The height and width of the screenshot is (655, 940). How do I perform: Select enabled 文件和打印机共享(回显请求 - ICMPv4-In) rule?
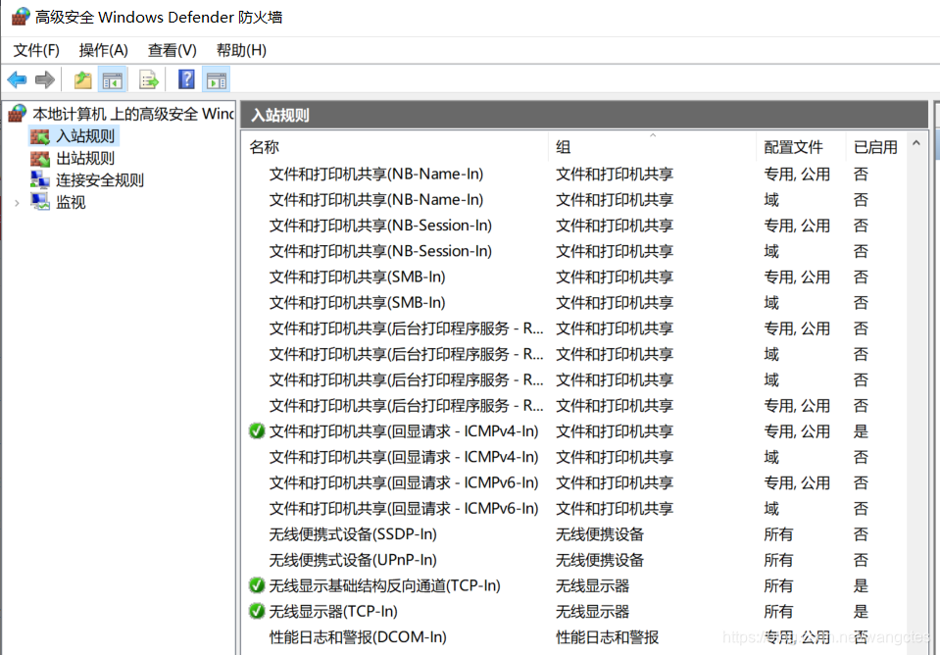(404, 431)
